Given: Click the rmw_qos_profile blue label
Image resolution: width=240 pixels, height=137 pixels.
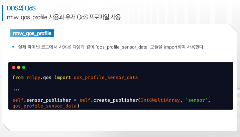Looking at the screenshot, I should click(x=32, y=33).
